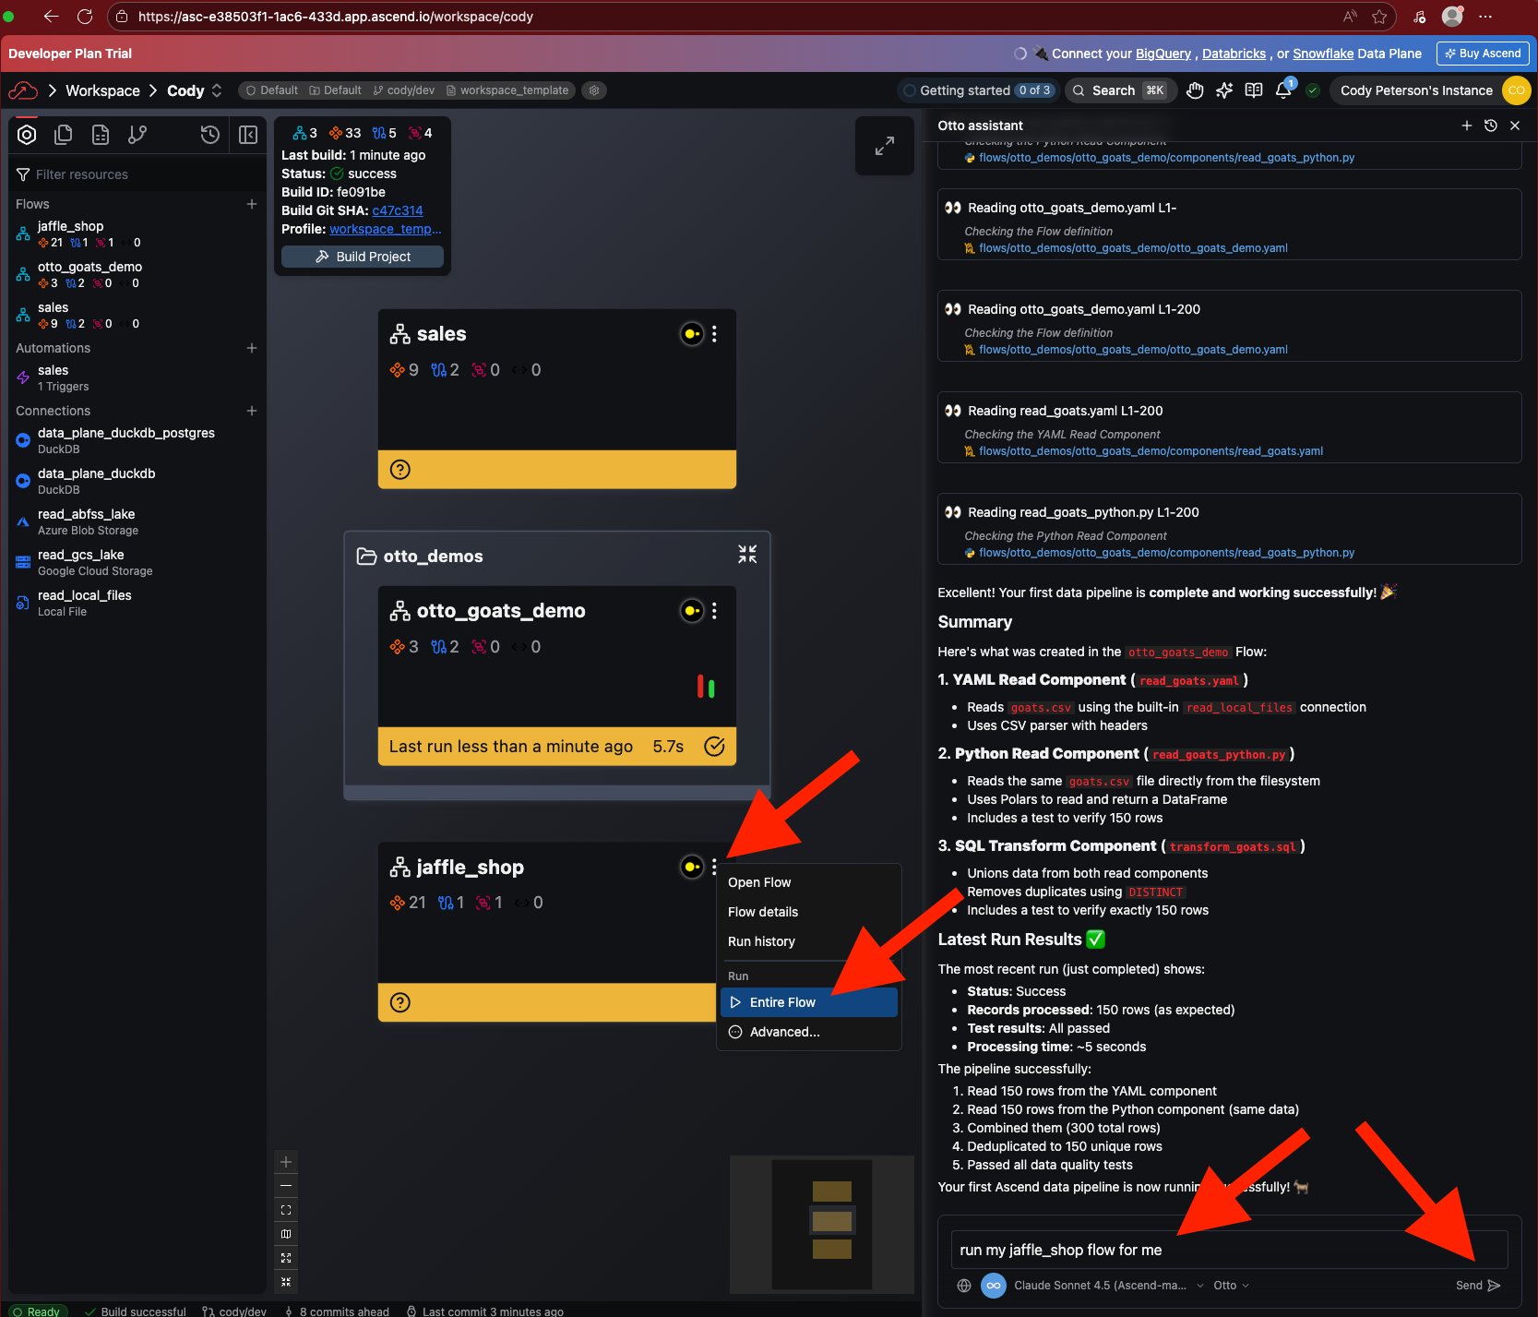Expand the graph canvas to fullscreen

(885, 146)
